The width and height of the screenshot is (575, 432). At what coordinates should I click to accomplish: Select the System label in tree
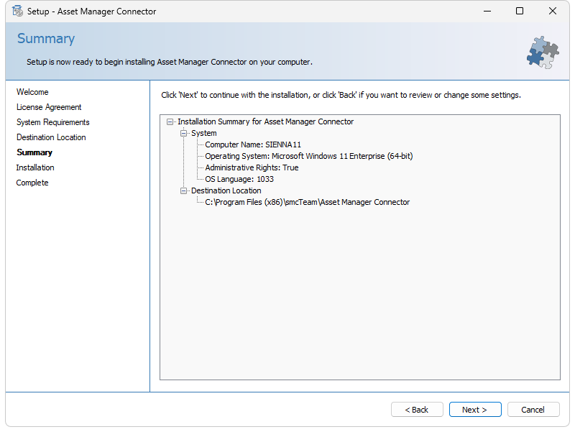[204, 133]
